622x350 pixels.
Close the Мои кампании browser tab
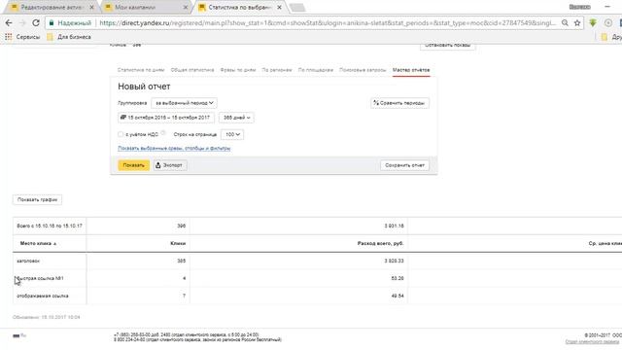point(186,7)
